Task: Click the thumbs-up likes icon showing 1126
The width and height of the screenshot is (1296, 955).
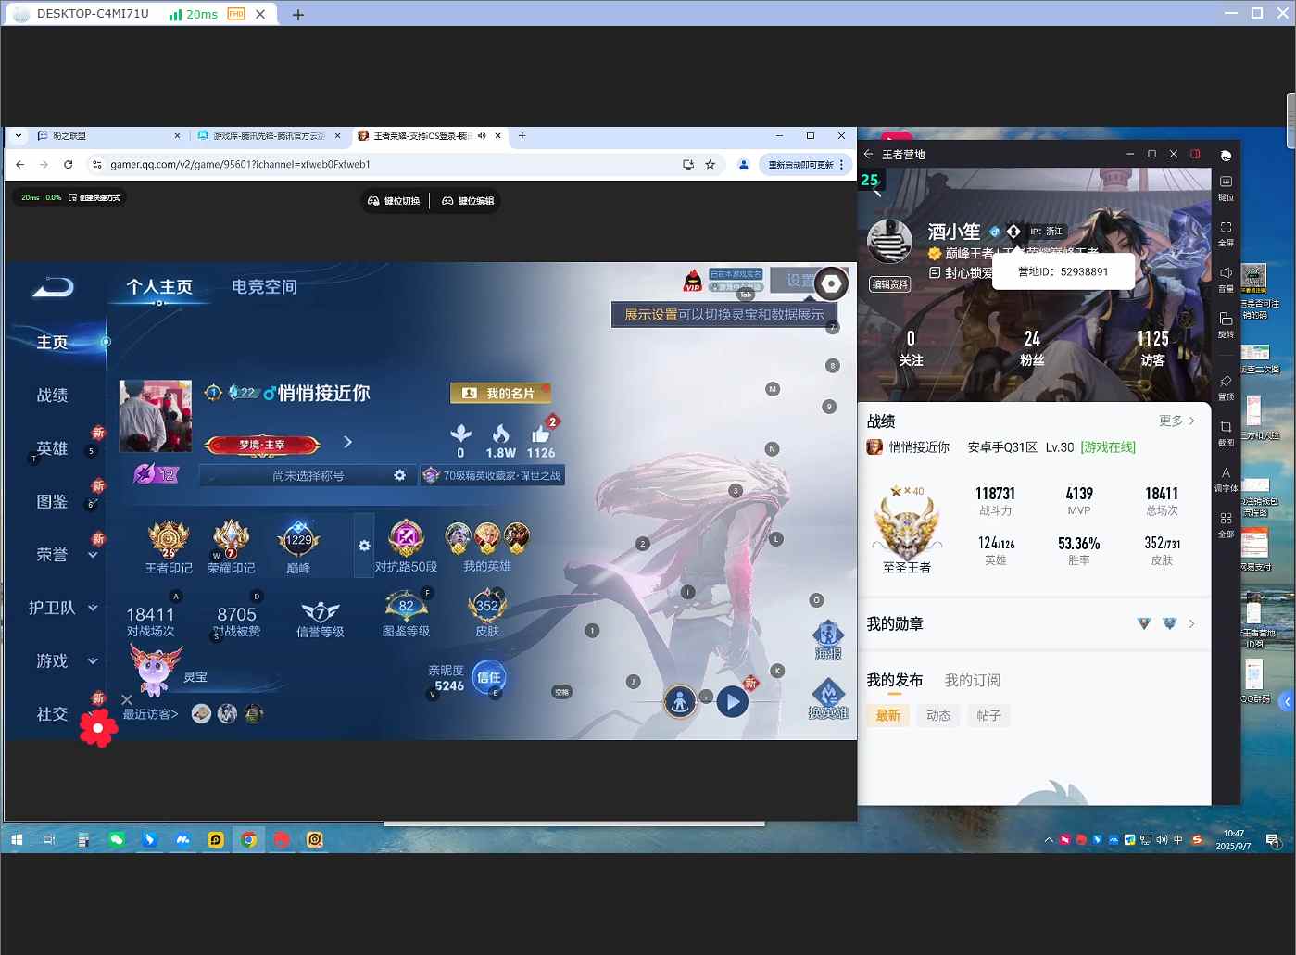Action: (x=541, y=434)
